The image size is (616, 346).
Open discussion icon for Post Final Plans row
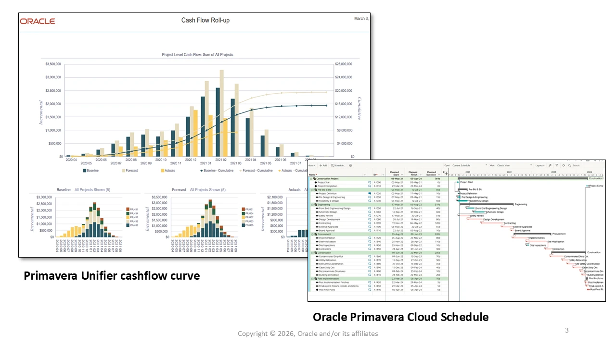(x=370, y=290)
